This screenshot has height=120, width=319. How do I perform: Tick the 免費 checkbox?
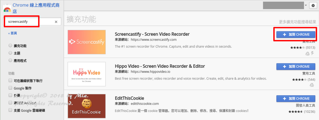click(x=10, y=95)
